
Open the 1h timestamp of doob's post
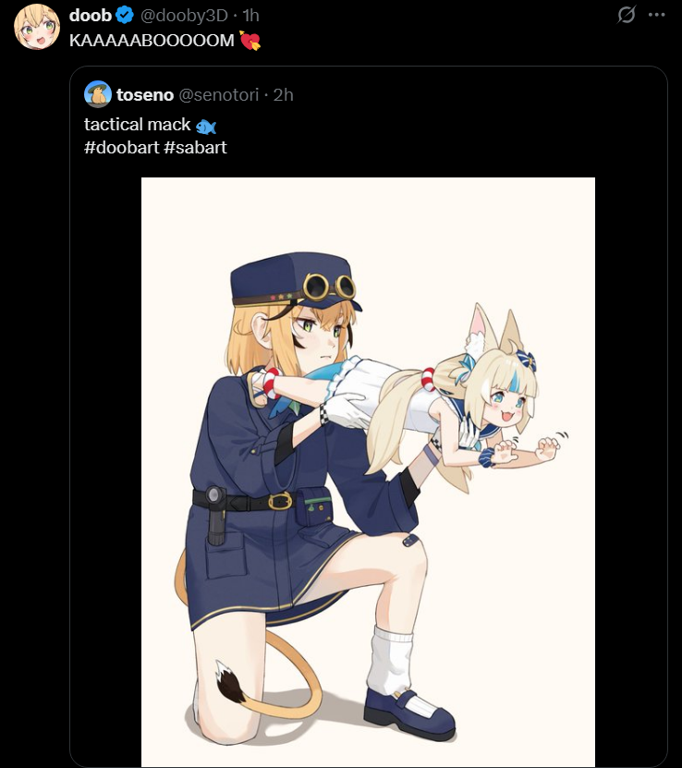[x=250, y=16]
